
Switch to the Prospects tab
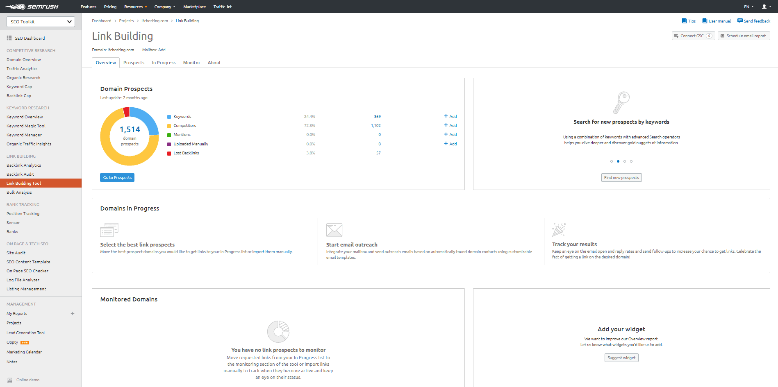pos(134,63)
